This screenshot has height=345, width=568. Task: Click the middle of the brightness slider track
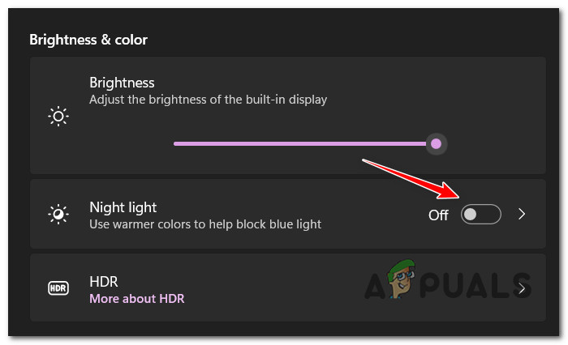click(300, 143)
